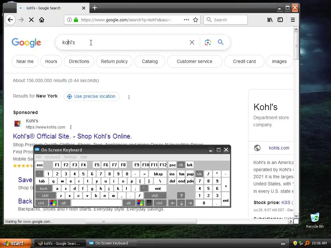The image size is (331, 248).
Task: Toggle the lock (caps lock) key
Action: (x=44, y=188)
